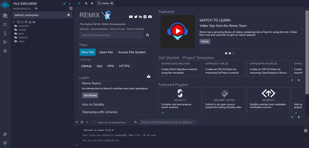Click the Access File System button

pos(132,52)
